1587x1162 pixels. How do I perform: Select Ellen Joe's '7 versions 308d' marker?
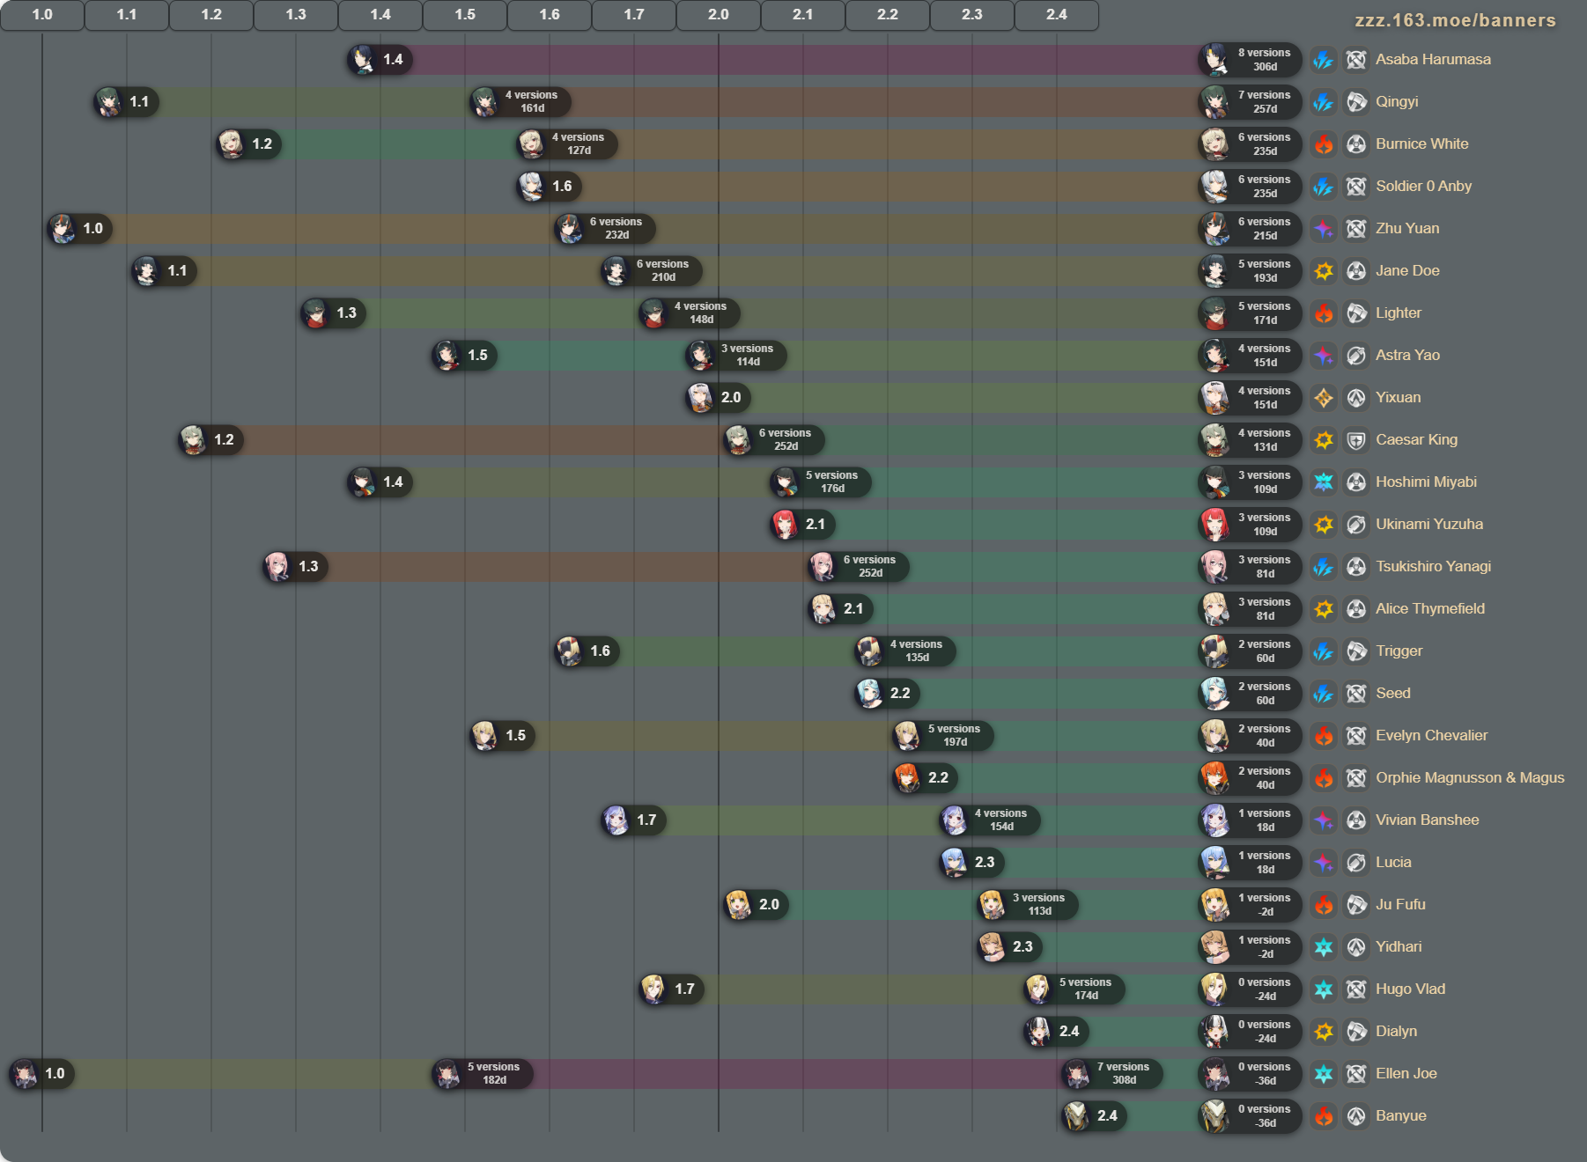1112,1074
